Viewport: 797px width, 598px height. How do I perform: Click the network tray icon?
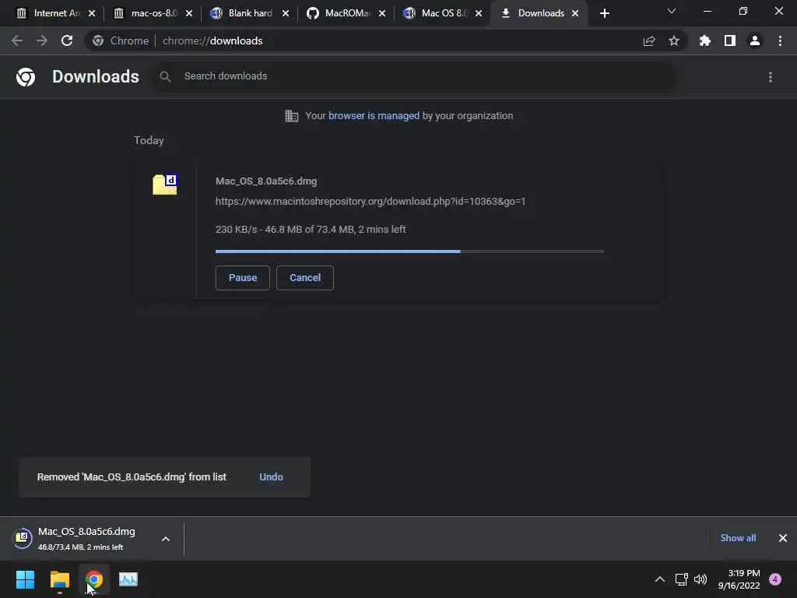[681, 579]
